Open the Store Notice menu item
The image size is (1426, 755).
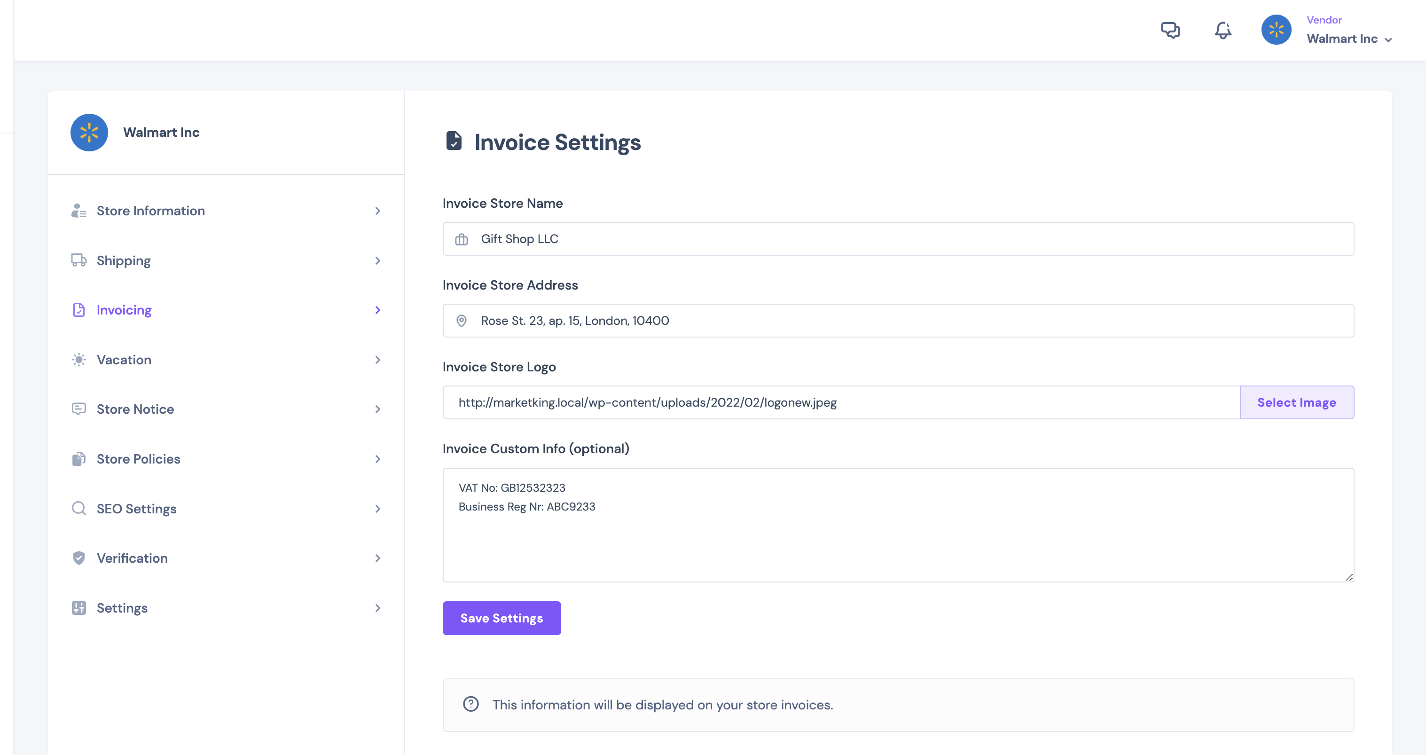tap(136, 409)
